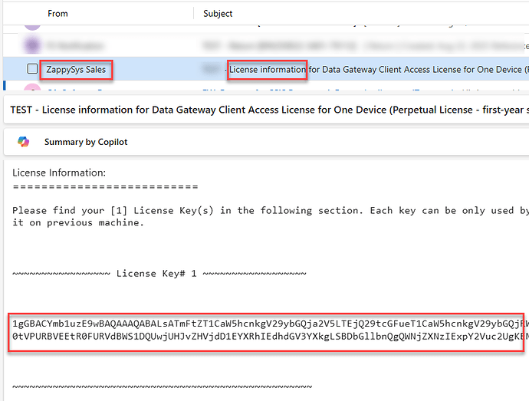Expand Summary by Copilot panel
This screenshot has height=401, width=529.
pos(266,142)
